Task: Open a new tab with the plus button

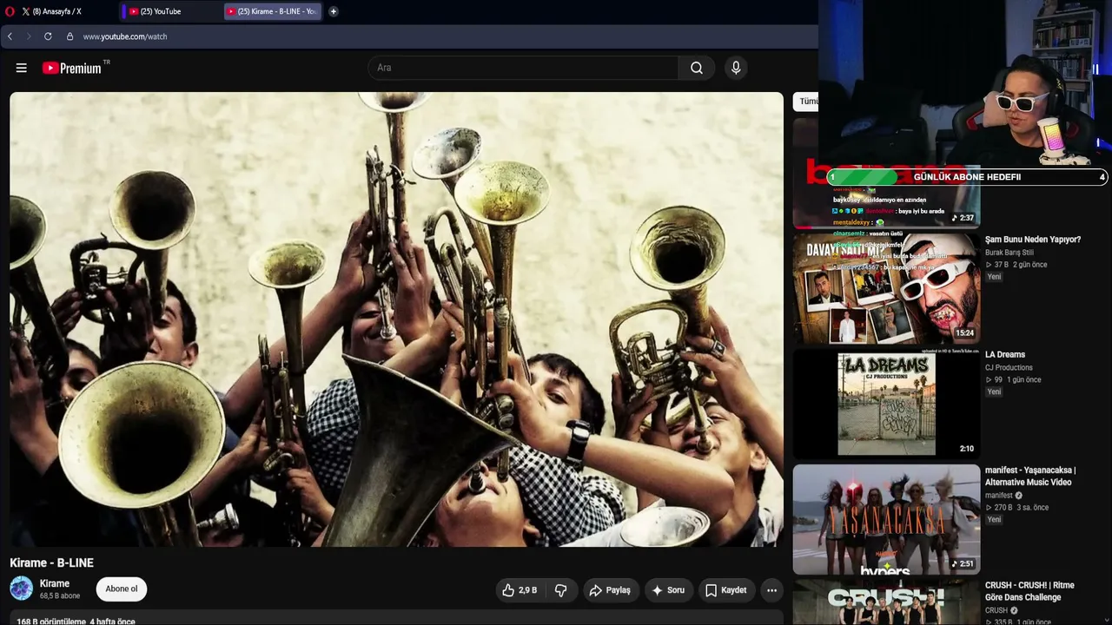Action: click(x=334, y=11)
